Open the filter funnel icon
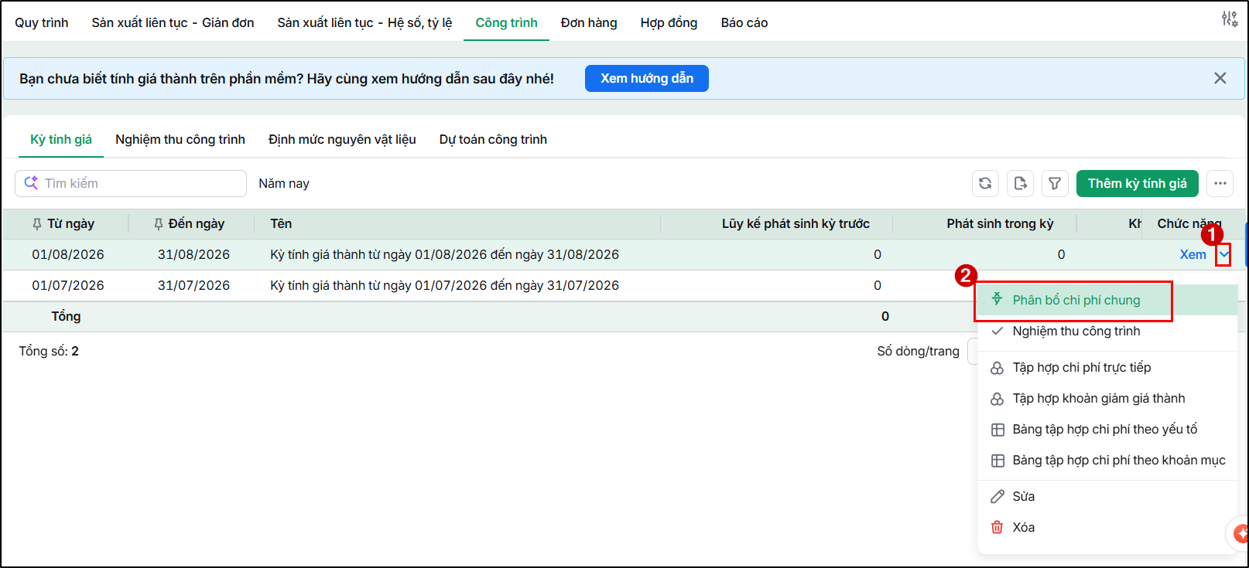This screenshot has width=1249, height=568. click(1055, 183)
